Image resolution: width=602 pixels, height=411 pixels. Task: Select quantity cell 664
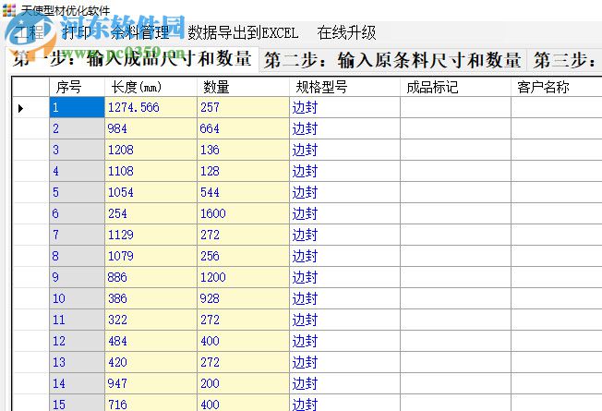point(243,128)
